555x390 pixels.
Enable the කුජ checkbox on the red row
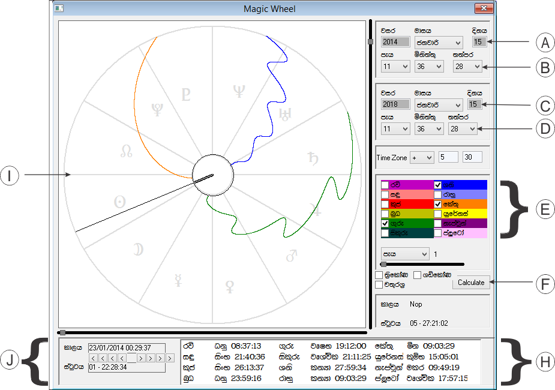[x=385, y=204]
